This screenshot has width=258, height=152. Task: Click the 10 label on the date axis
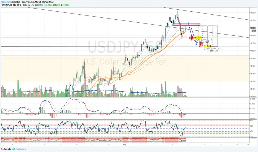[237, 145]
